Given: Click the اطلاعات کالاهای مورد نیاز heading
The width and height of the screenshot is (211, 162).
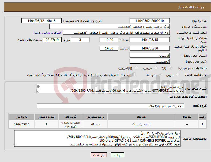Looking at the screenshot, I should [187, 97].
